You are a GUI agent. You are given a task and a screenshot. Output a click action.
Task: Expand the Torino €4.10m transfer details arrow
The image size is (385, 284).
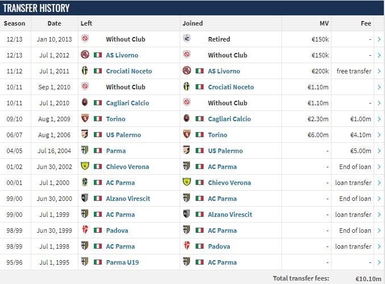pos(379,135)
